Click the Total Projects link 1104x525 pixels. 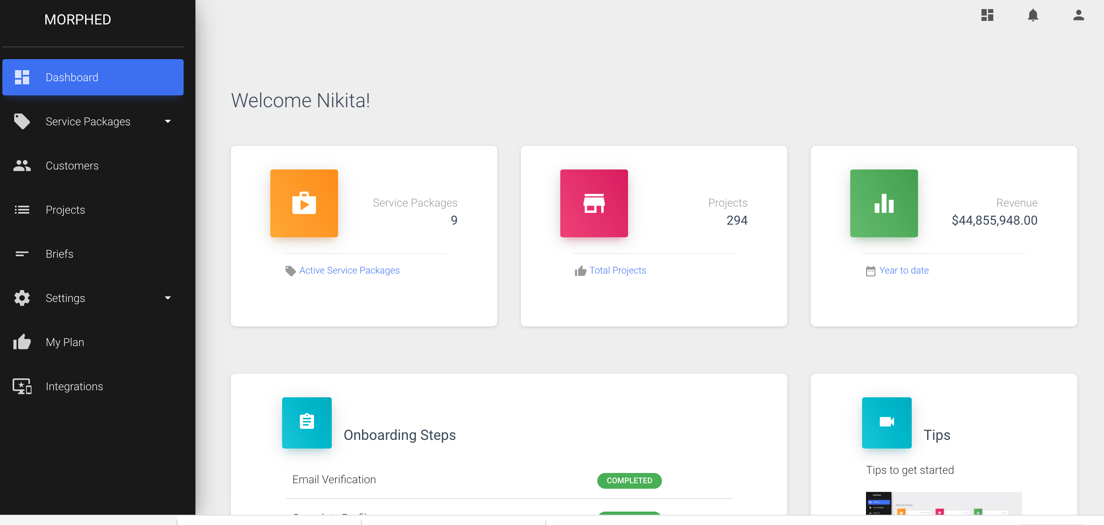pyautogui.click(x=617, y=270)
